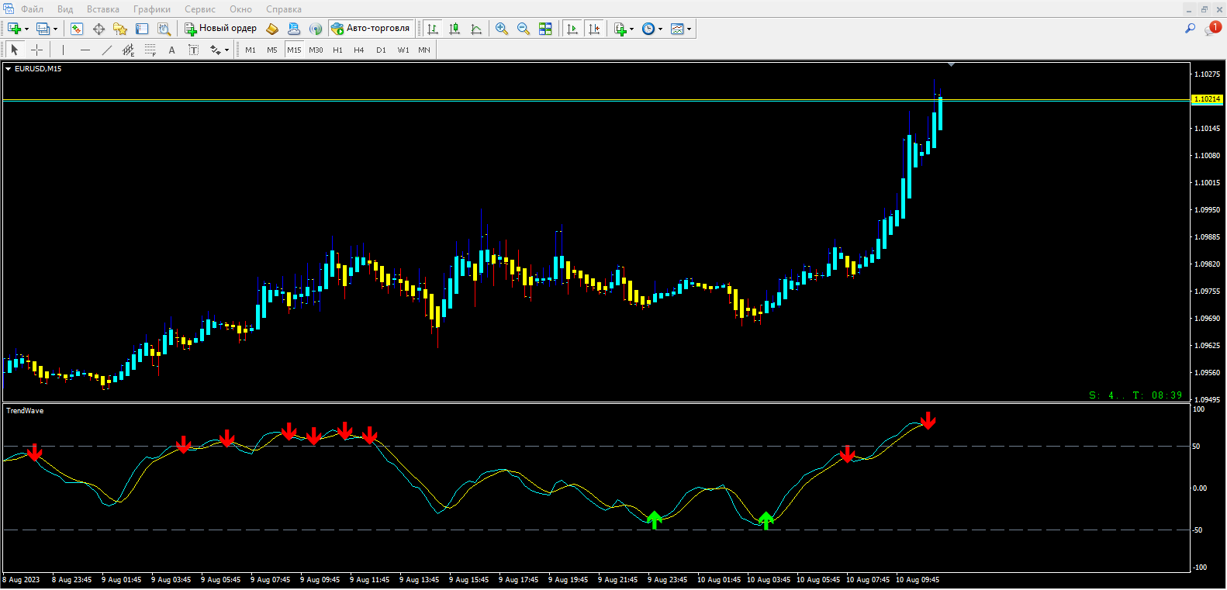1227x590 pixels.
Task: Open the notifications chat bubble icon
Action: tap(1212, 28)
